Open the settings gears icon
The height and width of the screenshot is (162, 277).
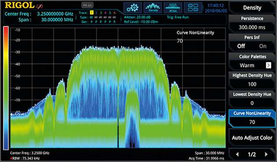point(132,8)
